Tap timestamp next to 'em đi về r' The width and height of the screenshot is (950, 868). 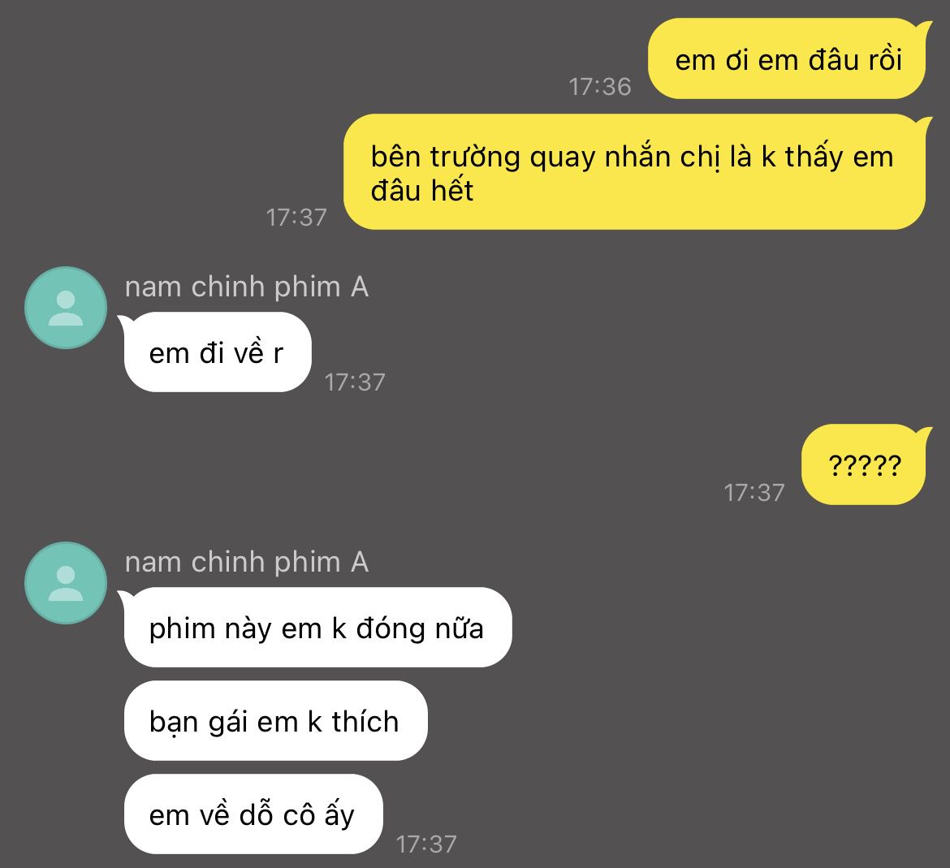tap(355, 382)
